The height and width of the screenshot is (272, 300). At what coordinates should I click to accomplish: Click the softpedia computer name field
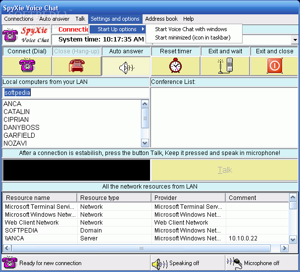(x=76, y=93)
